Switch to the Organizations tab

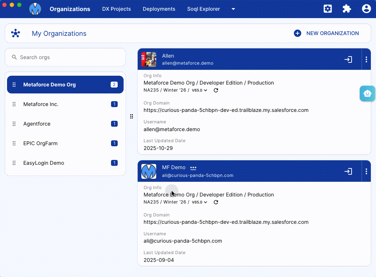tap(70, 9)
